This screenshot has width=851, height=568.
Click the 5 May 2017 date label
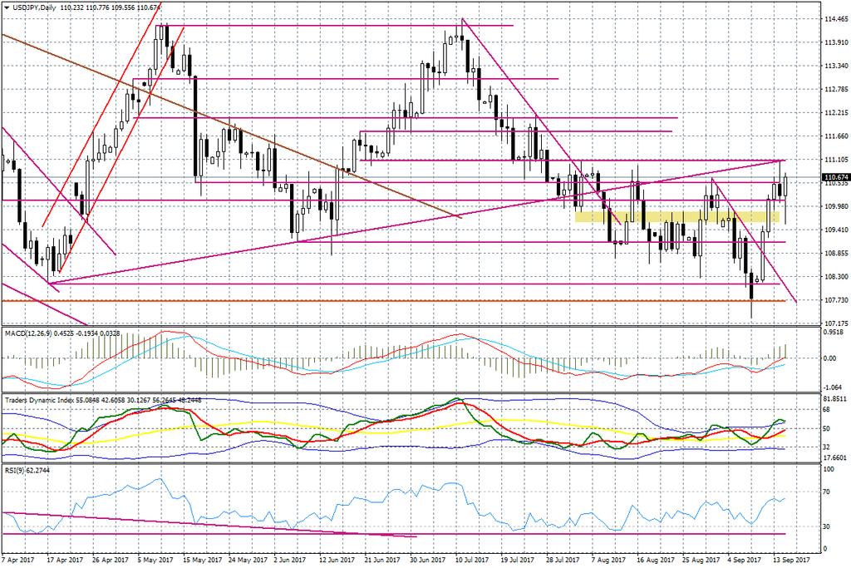(155, 560)
